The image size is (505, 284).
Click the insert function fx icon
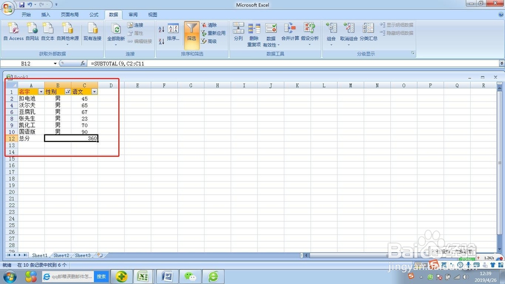[x=83, y=63]
